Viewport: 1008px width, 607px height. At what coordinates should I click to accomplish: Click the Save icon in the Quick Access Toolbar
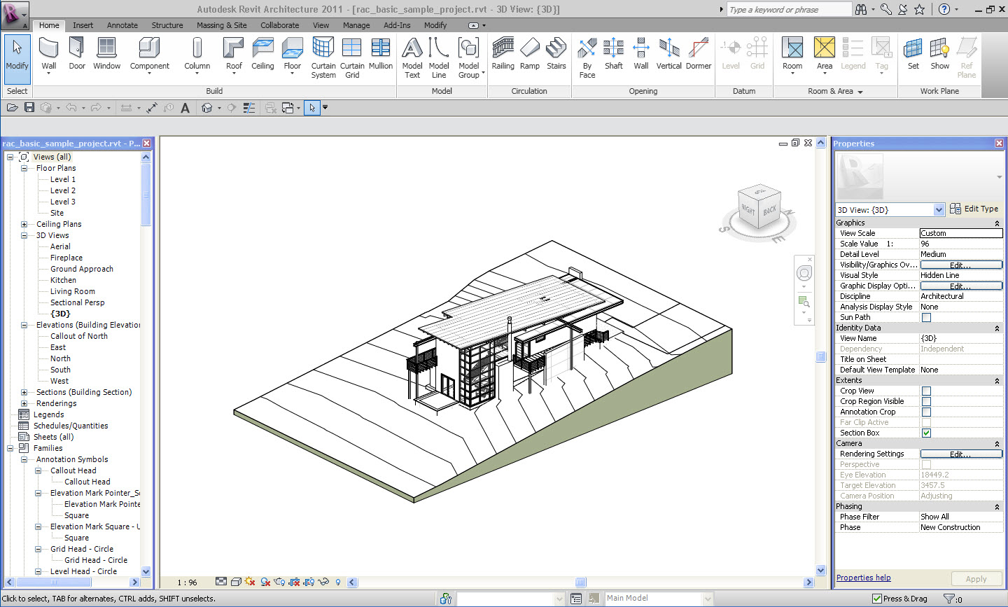coord(29,107)
